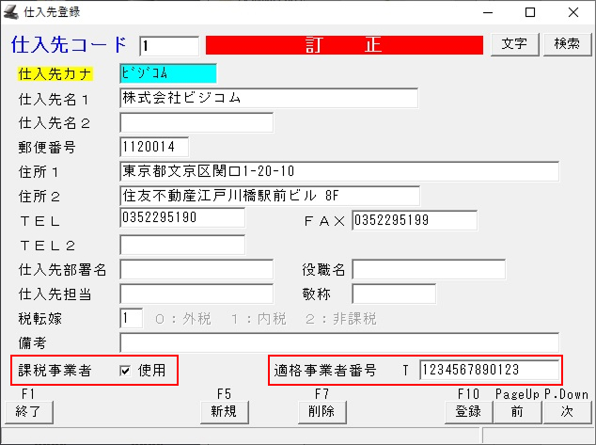Select the cyan 仕入先カナ field
The width and height of the screenshot is (596, 445).
click(168, 72)
